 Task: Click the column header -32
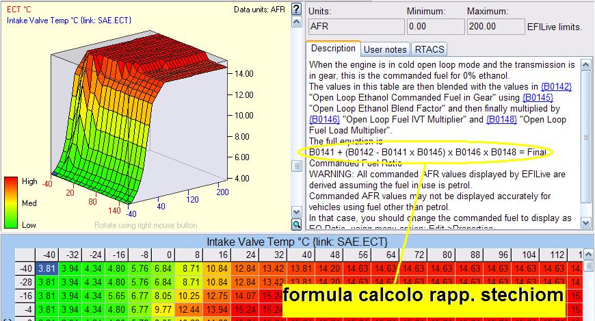70,255
